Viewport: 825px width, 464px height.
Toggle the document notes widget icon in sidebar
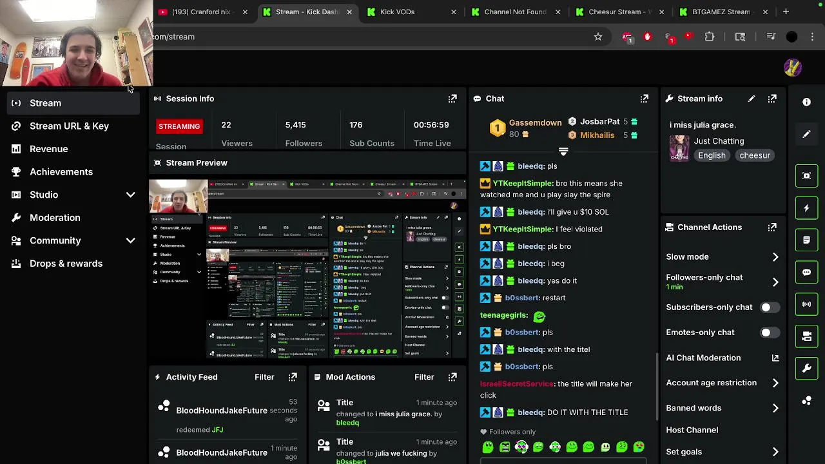pos(806,240)
